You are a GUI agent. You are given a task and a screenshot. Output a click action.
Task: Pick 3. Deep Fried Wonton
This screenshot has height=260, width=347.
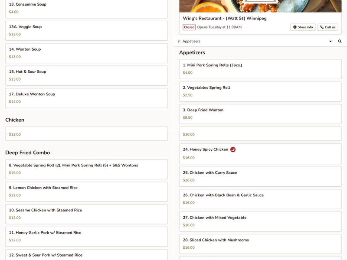click(260, 114)
